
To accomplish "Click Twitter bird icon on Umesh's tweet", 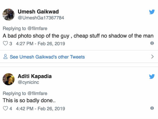I will click(x=152, y=12).
